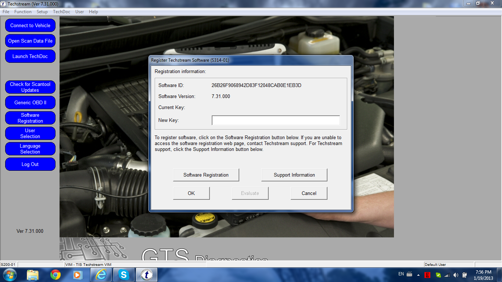Show hidden system tray icons

coord(418,275)
